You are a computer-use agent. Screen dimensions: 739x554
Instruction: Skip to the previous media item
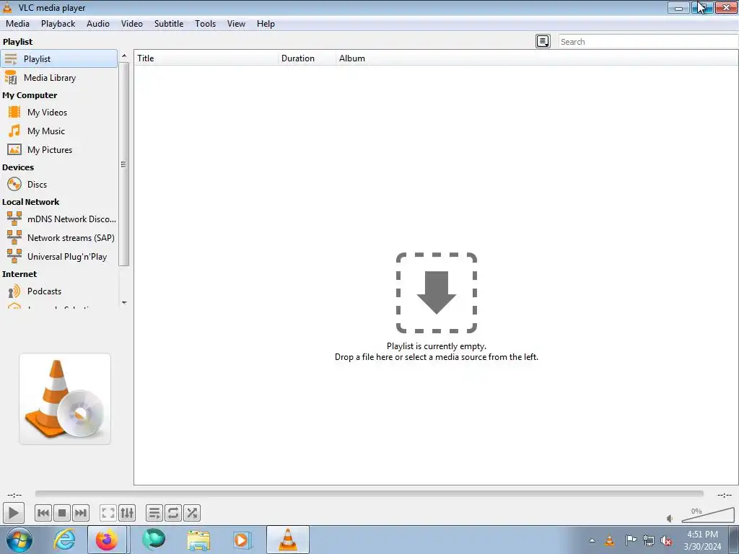(x=43, y=513)
